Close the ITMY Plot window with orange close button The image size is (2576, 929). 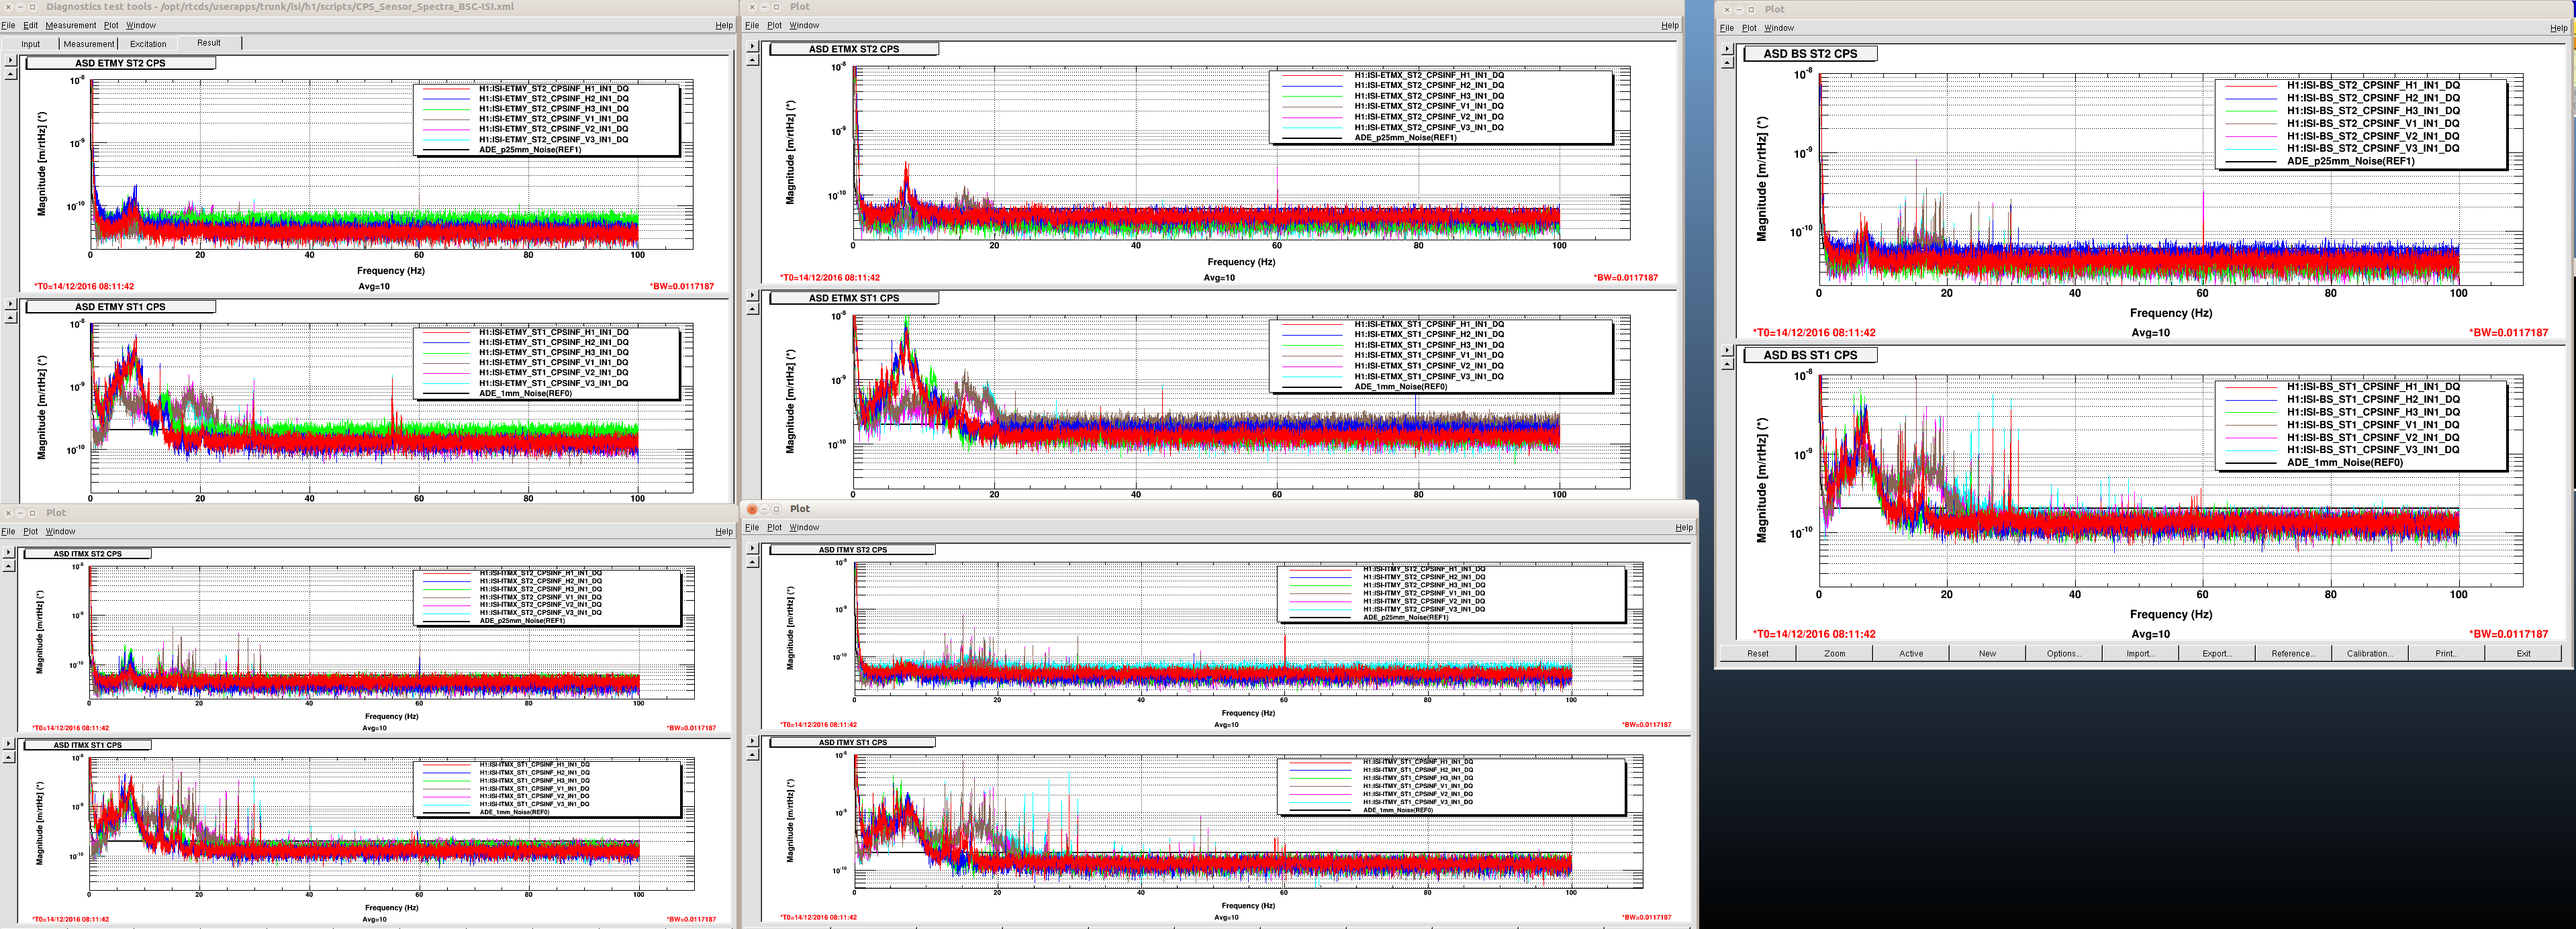coord(752,509)
